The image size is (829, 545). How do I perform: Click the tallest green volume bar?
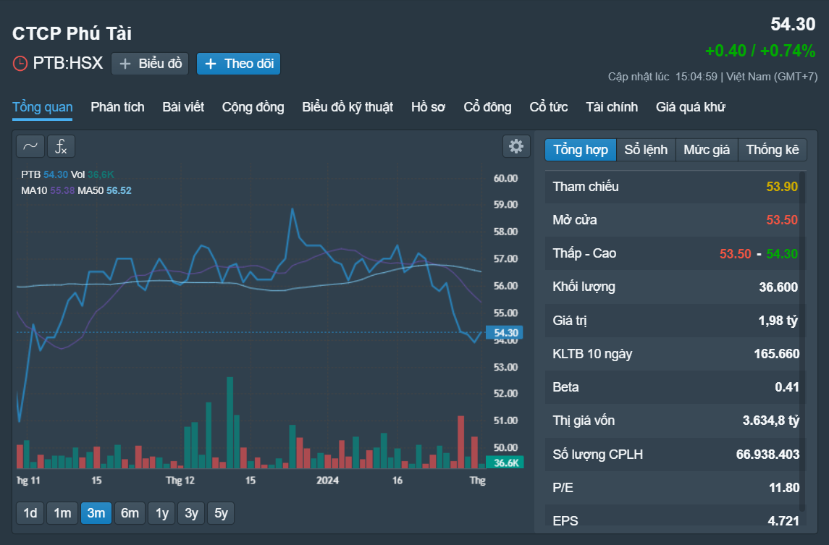(x=230, y=423)
